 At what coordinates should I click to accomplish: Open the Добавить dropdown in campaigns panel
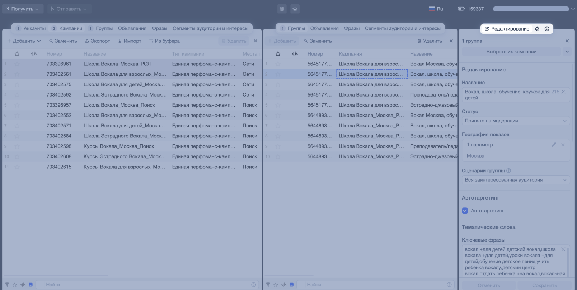tap(24, 41)
